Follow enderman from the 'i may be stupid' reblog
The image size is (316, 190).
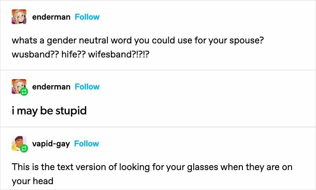[x=87, y=87]
